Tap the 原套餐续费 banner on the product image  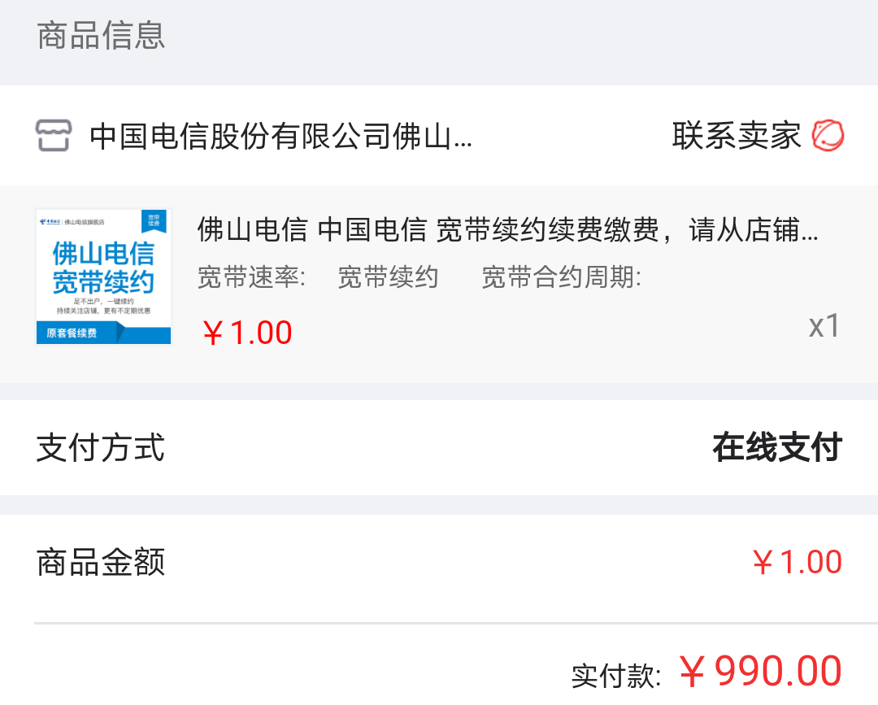[73, 333]
